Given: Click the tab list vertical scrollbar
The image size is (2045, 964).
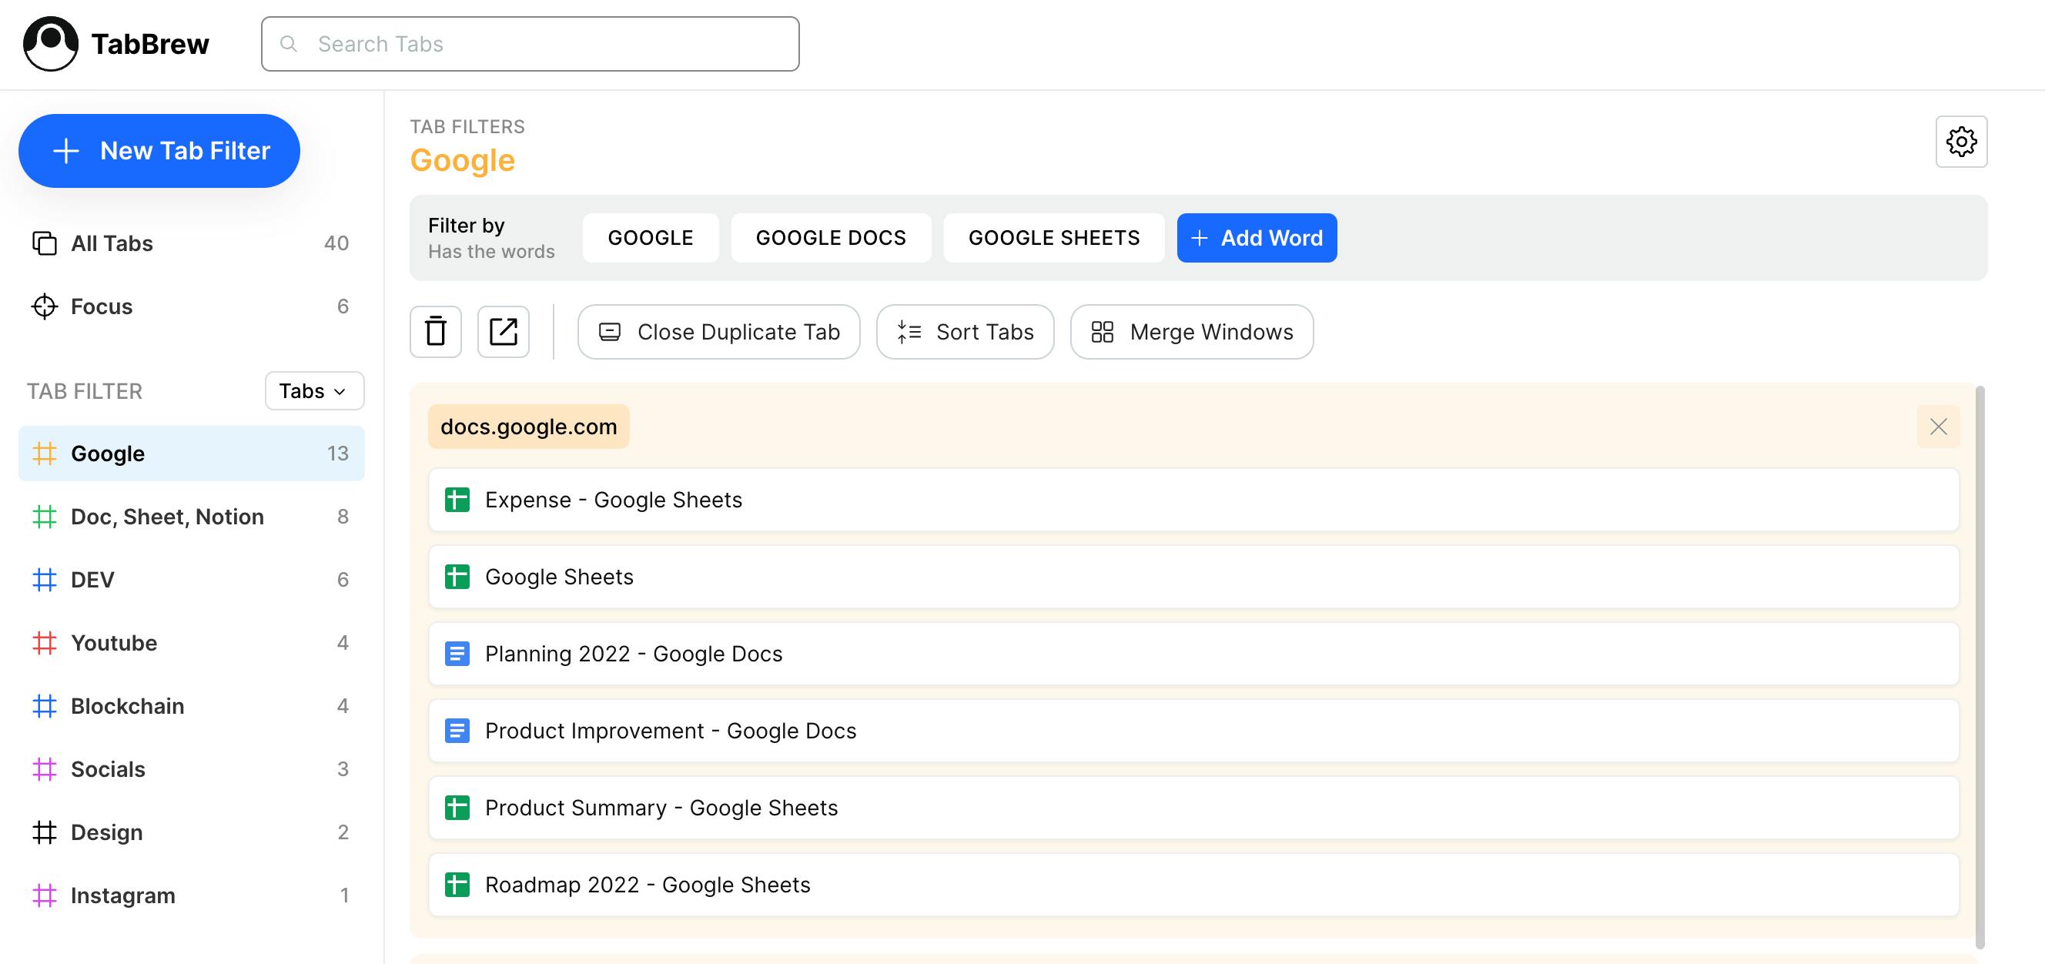Looking at the screenshot, I should tap(1979, 667).
